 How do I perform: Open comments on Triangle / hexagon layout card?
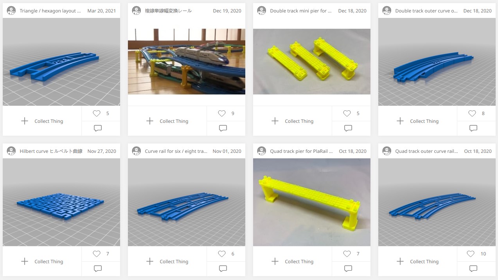[98, 128]
